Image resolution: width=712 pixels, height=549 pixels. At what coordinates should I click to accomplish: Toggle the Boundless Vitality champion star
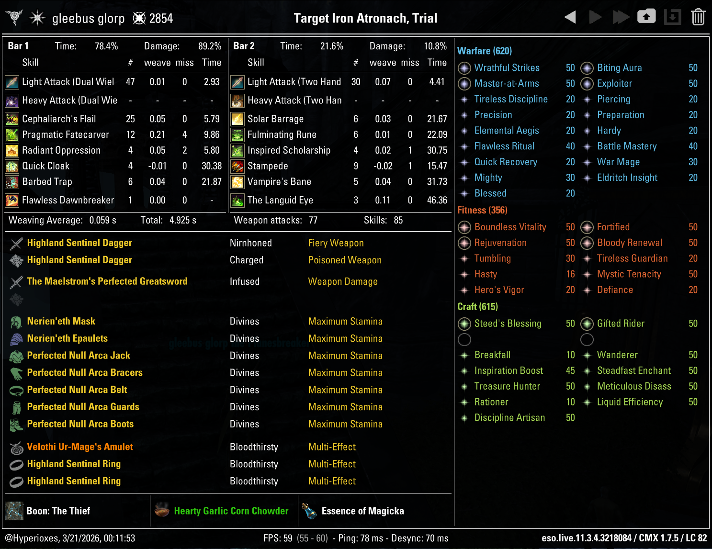click(464, 227)
